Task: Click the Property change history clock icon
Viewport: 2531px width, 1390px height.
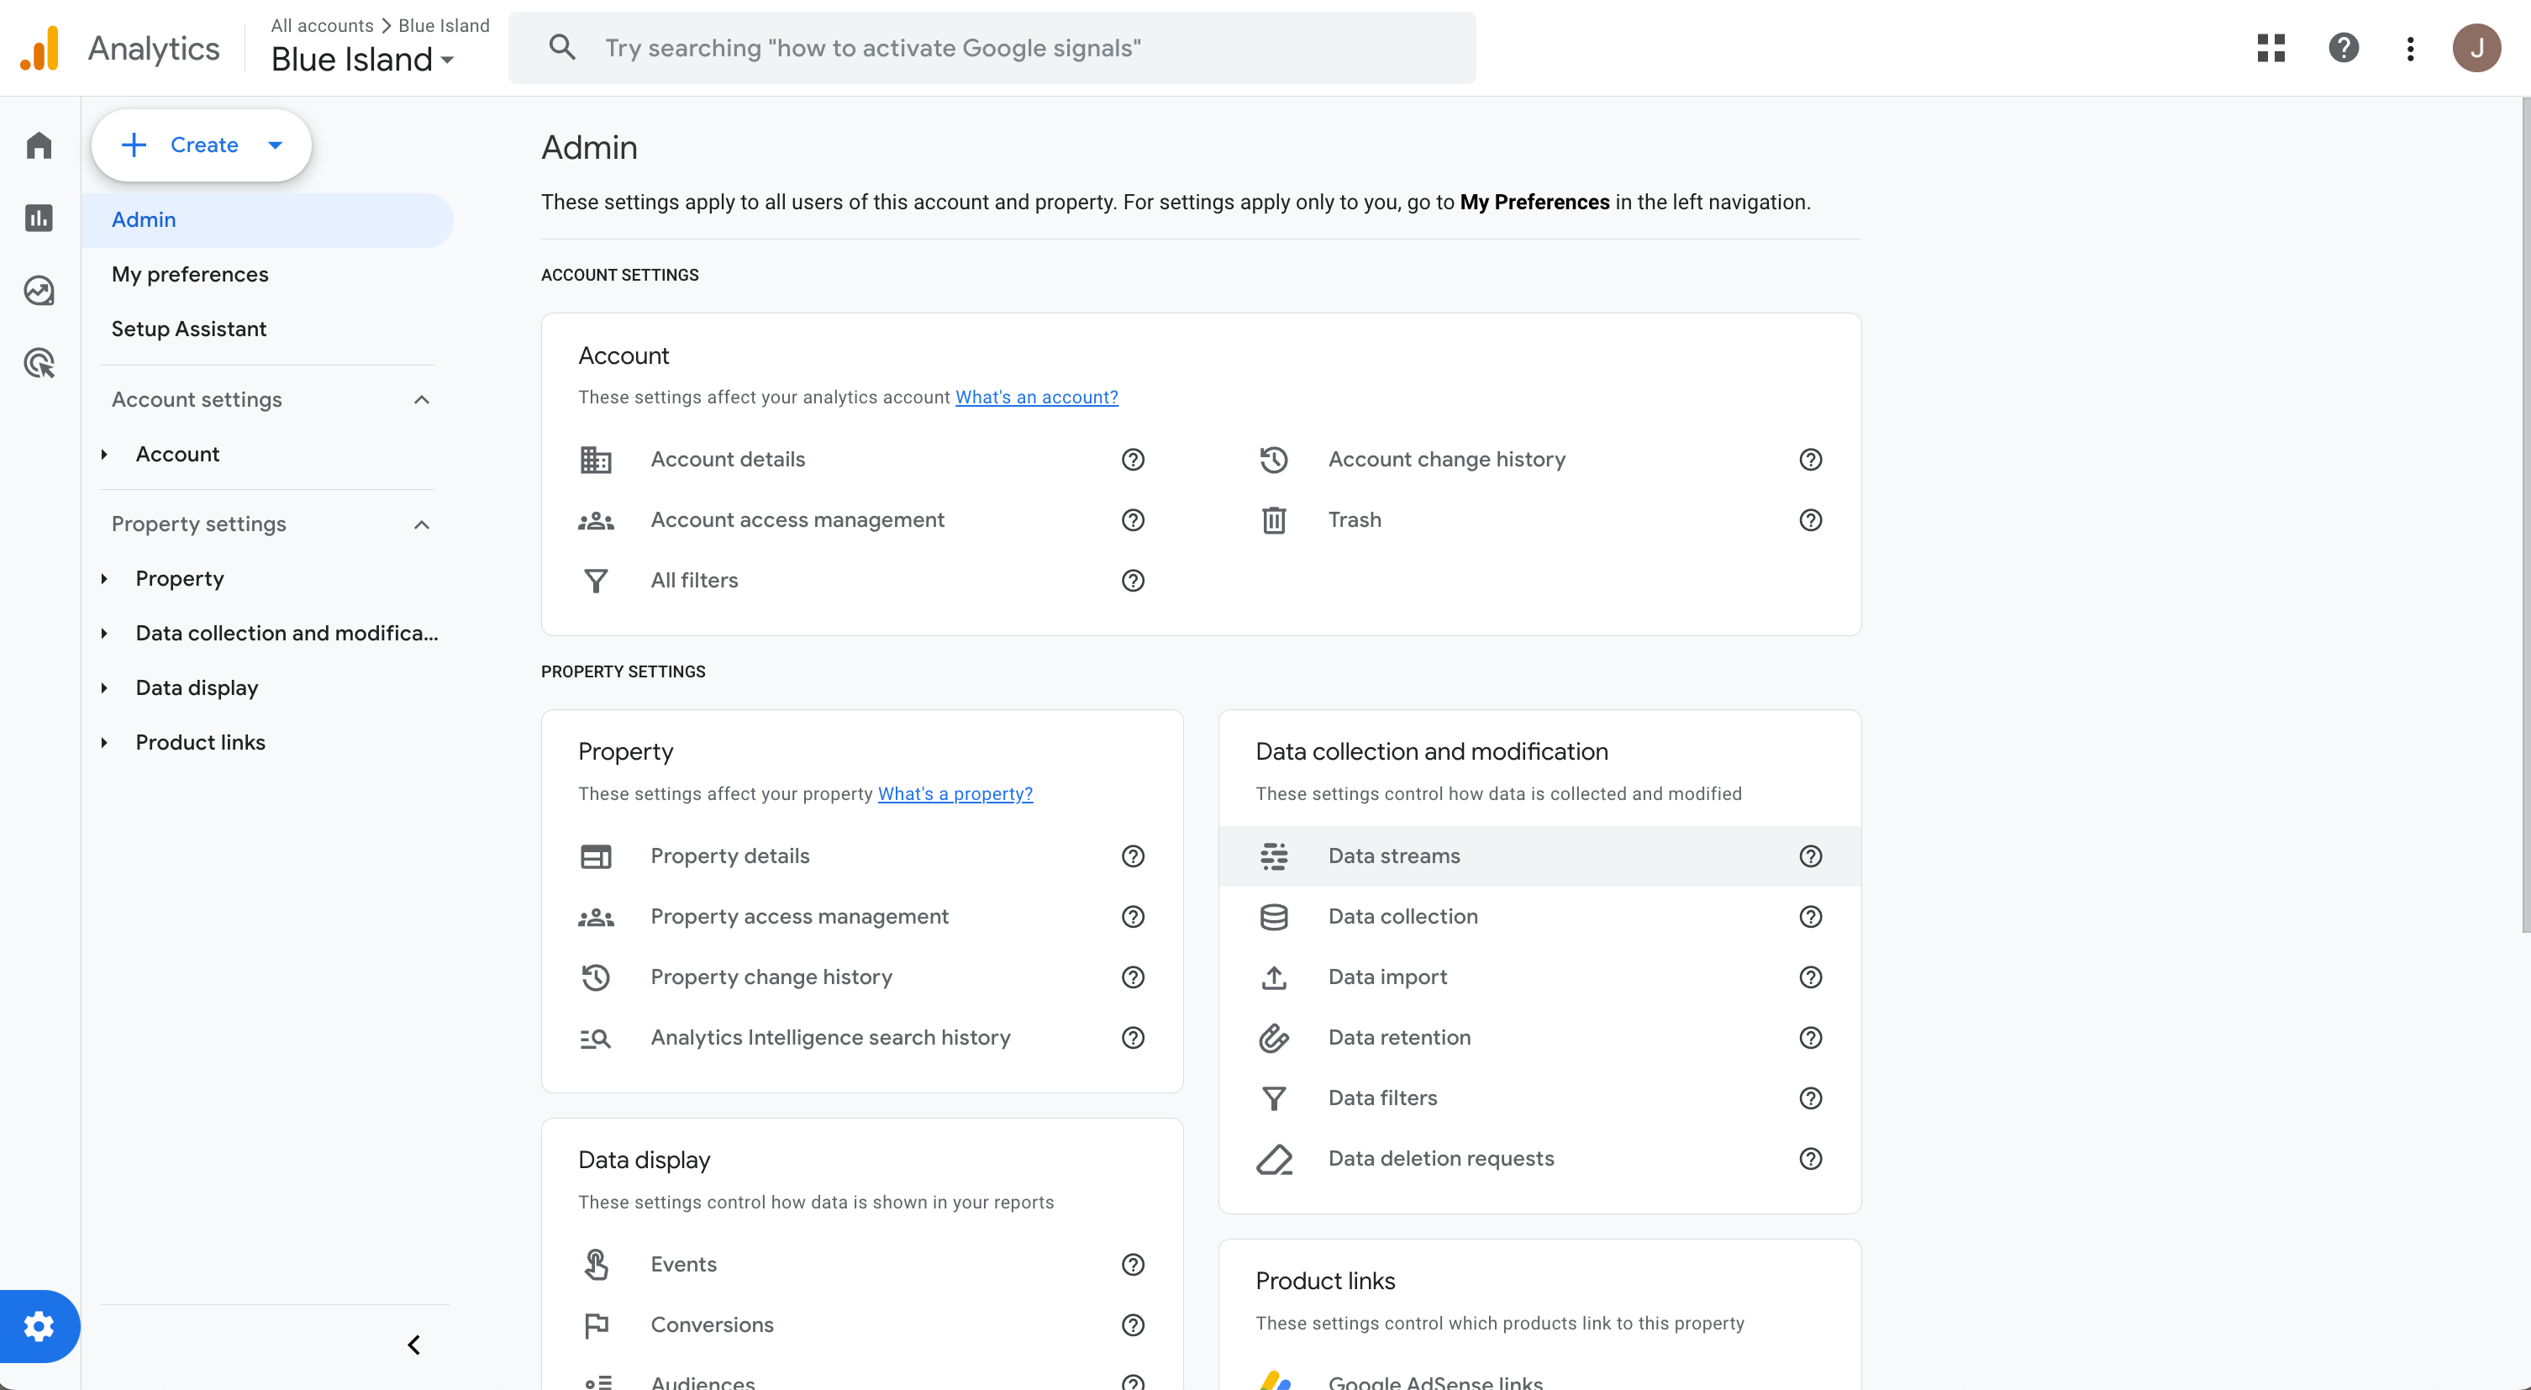Action: (x=596, y=977)
